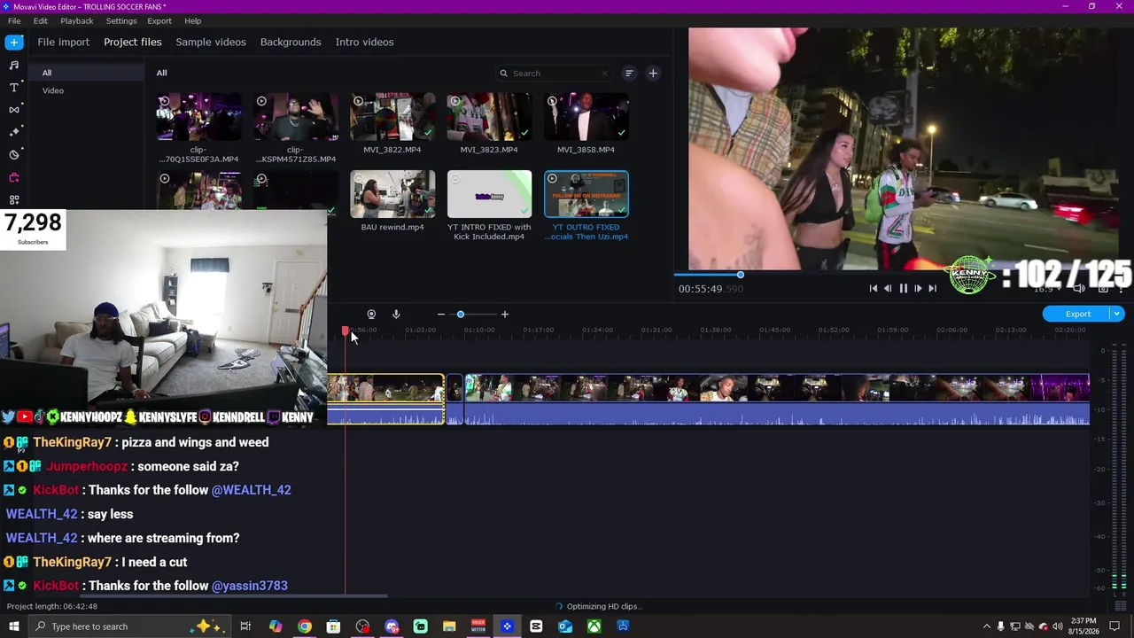Click the Project length 06:42:48 status text
This screenshot has height=638, width=1134.
(52, 606)
